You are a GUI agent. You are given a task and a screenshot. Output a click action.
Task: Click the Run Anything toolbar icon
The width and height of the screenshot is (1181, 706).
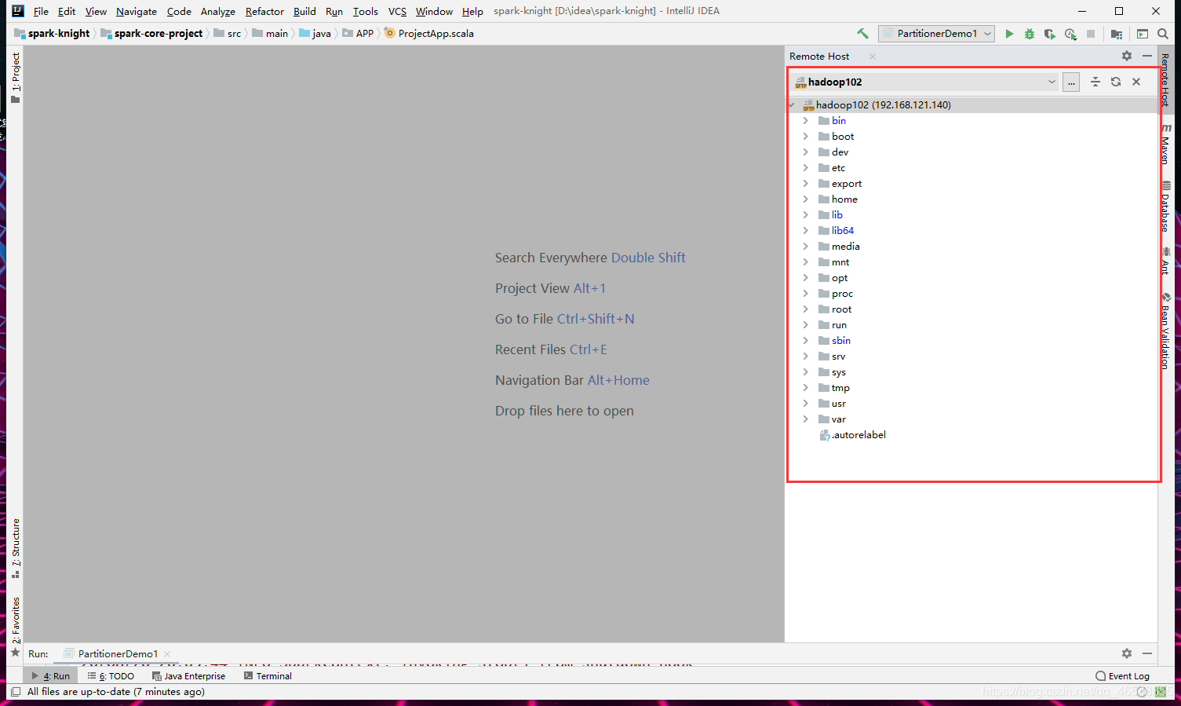pos(1143,34)
